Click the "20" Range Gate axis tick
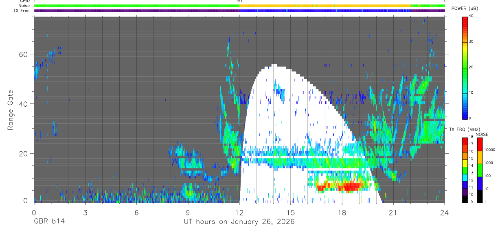 (24, 153)
